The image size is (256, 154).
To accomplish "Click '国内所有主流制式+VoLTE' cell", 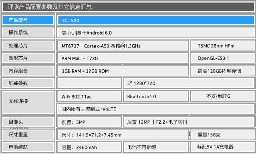I will pos(156,109).
